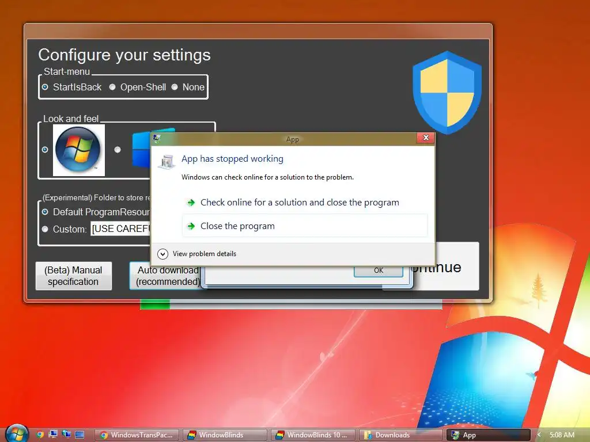Switch to the App taskbar item

click(489, 435)
